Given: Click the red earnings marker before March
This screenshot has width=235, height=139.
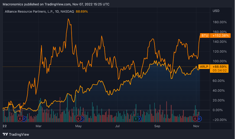Looking at the screenshot, I should pos(20,119).
